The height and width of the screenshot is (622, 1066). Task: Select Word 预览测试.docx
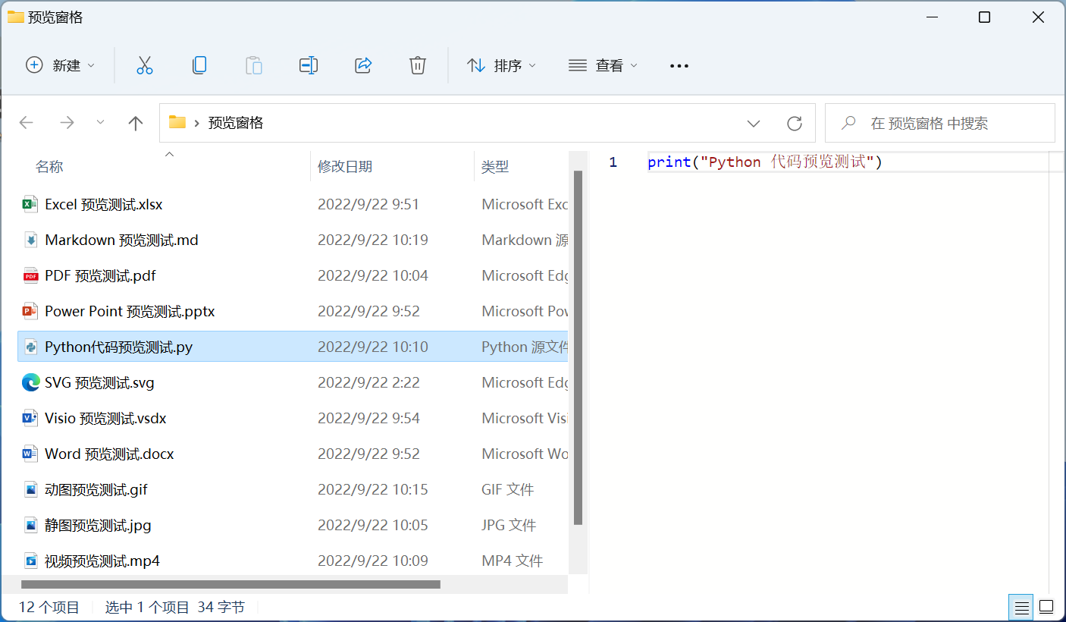[x=109, y=454]
